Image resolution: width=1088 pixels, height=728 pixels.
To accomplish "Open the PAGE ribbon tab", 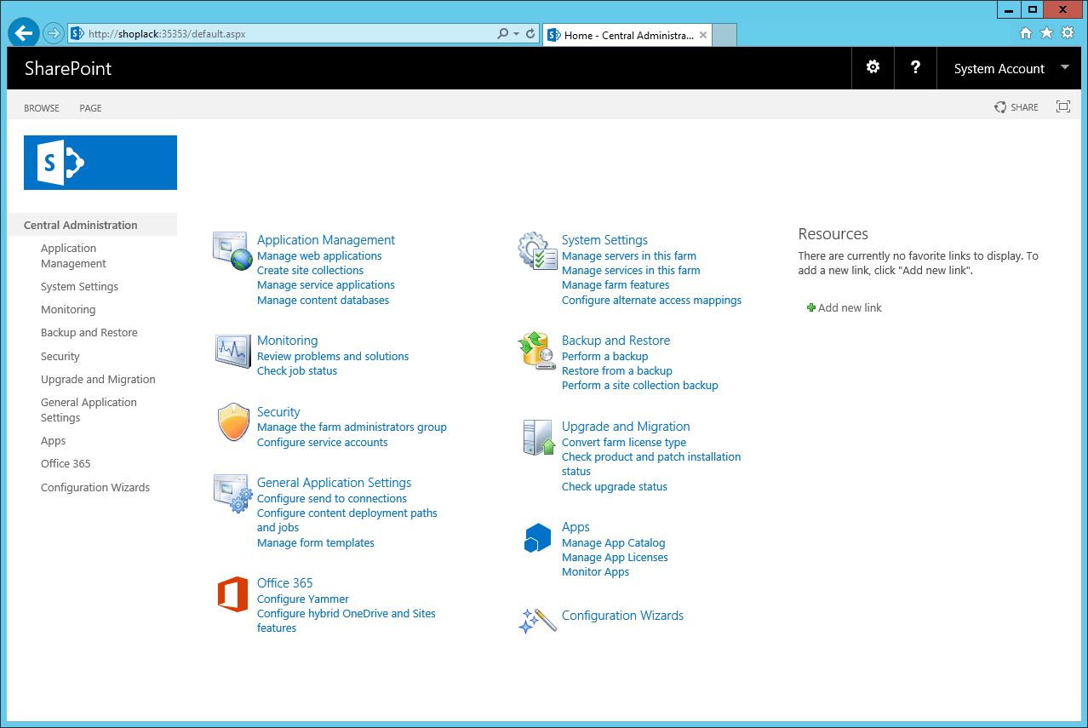I will tap(90, 108).
